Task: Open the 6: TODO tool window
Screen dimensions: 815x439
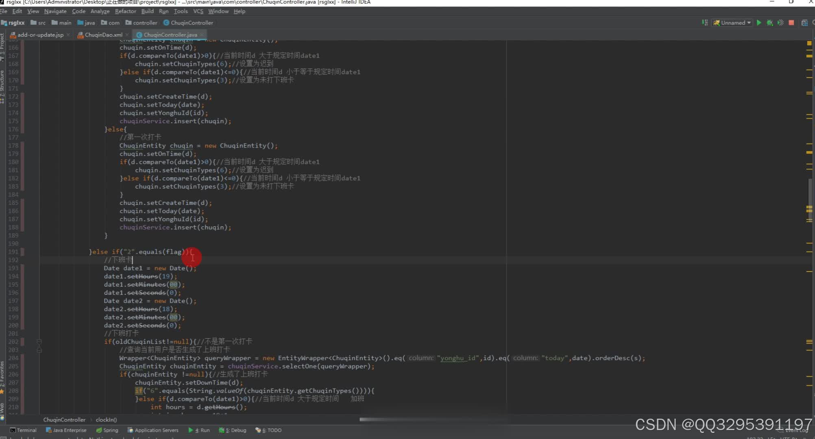Action: 268,430
